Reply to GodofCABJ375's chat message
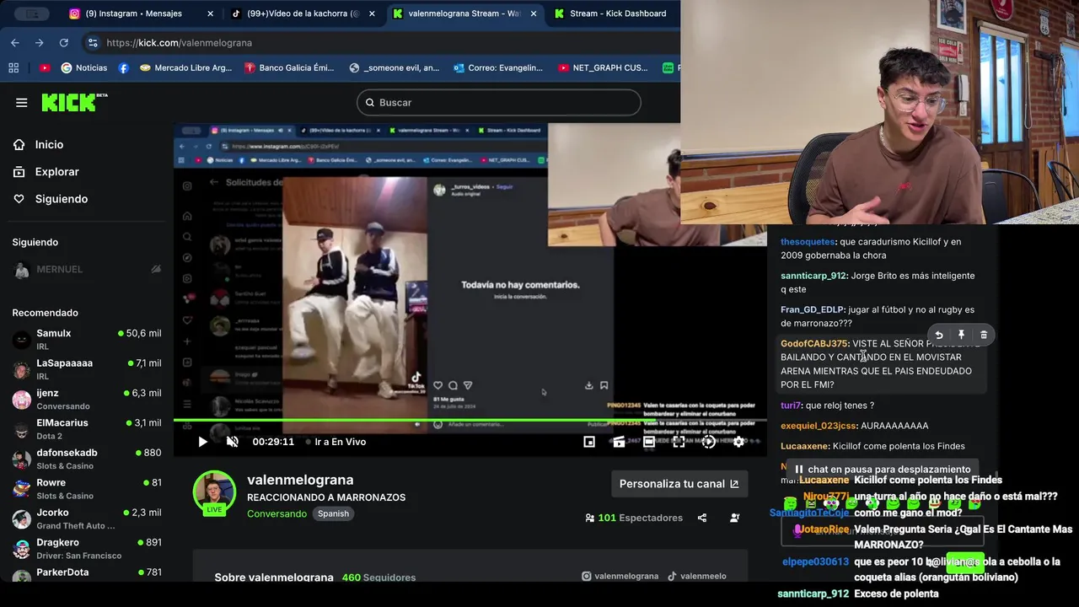This screenshot has height=607, width=1079. 939,335
